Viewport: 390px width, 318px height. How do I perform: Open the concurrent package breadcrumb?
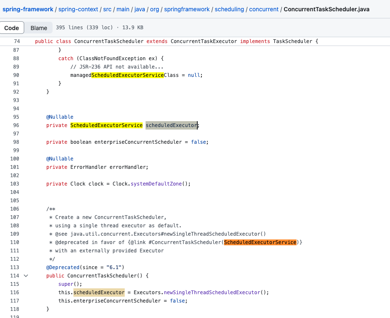pyautogui.click(x=264, y=9)
